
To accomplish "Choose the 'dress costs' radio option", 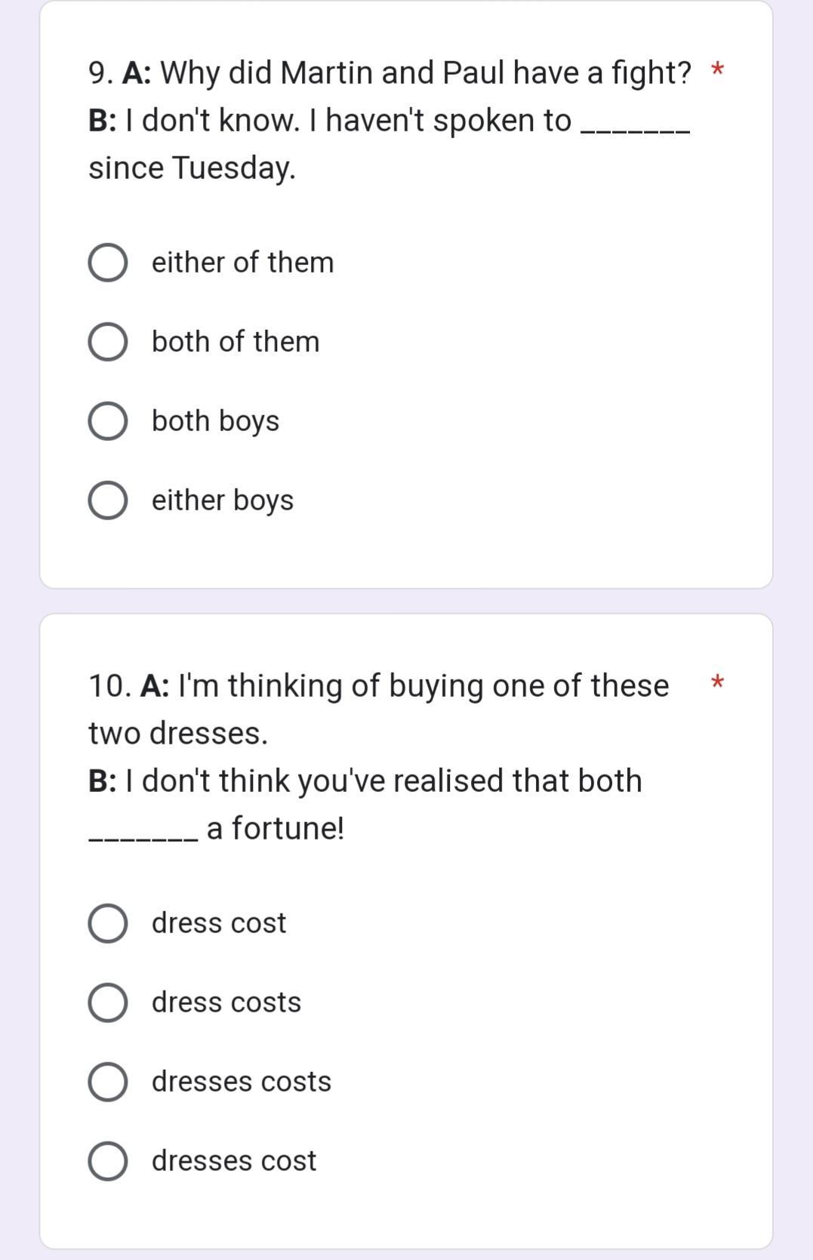I will (107, 1003).
